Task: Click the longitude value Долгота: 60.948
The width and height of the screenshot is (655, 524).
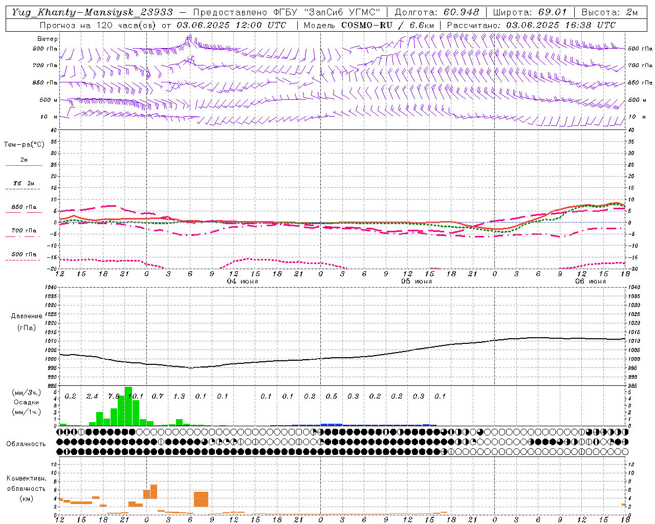Action: (437, 12)
